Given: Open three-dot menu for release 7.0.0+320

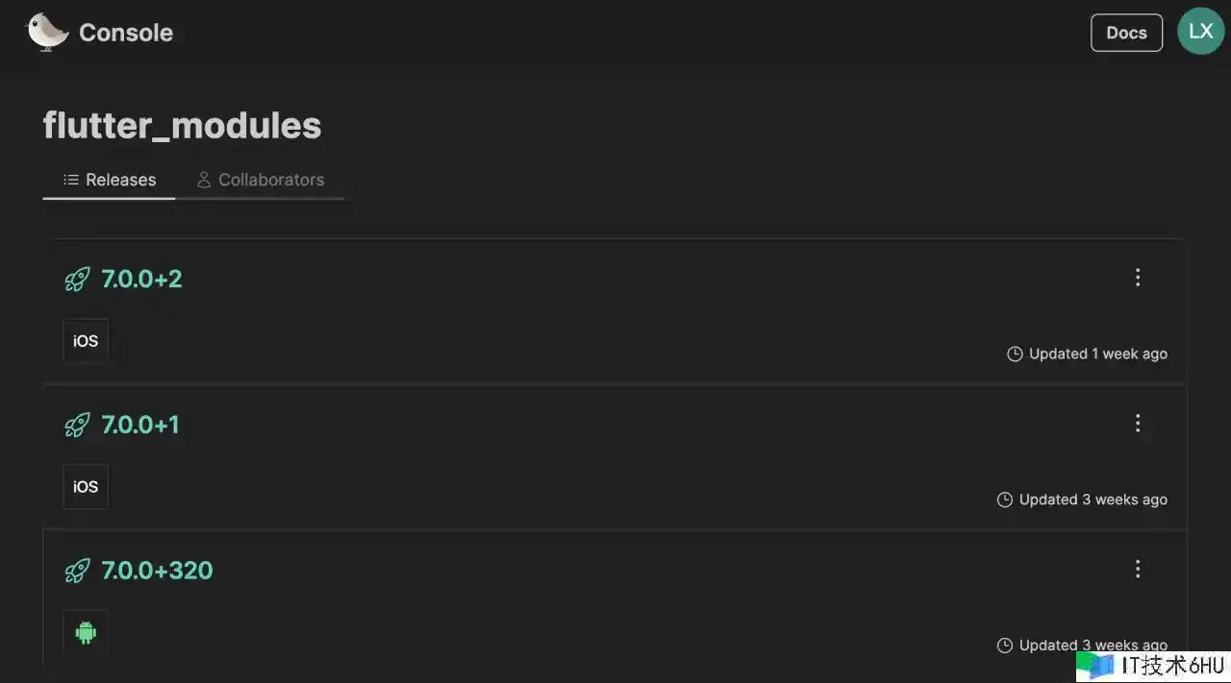Looking at the screenshot, I should [x=1138, y=569].
